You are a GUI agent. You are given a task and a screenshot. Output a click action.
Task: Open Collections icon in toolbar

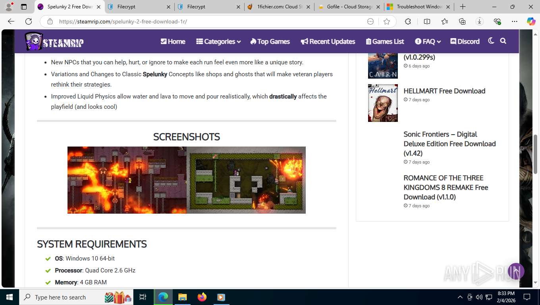tap(462, 21)
